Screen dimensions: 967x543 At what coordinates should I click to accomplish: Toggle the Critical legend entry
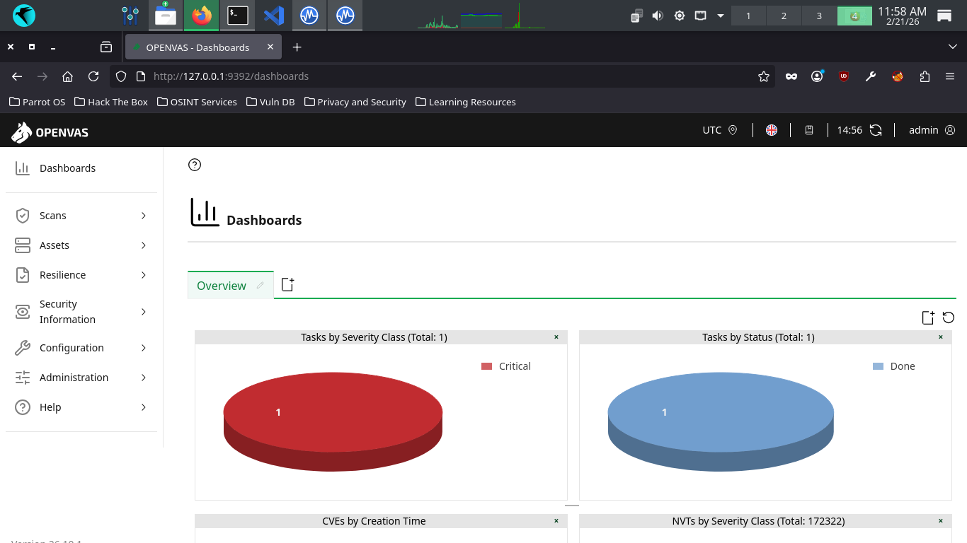[506, 366]
